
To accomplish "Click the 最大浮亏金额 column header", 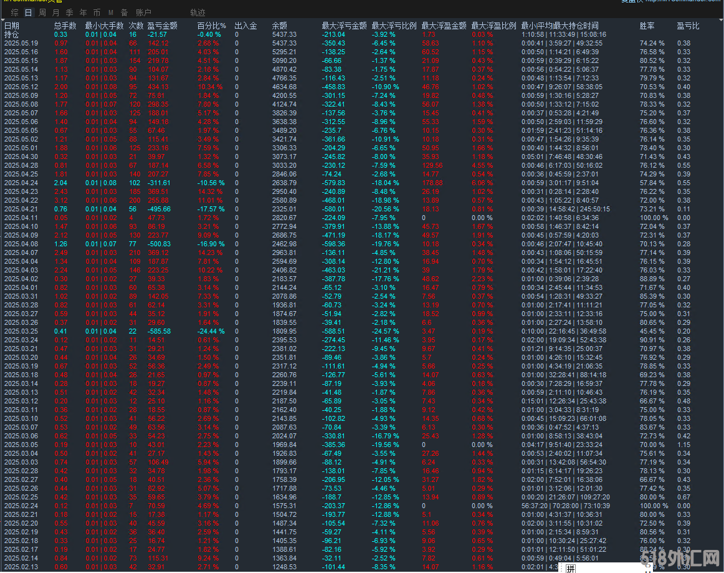I will 345,26.
